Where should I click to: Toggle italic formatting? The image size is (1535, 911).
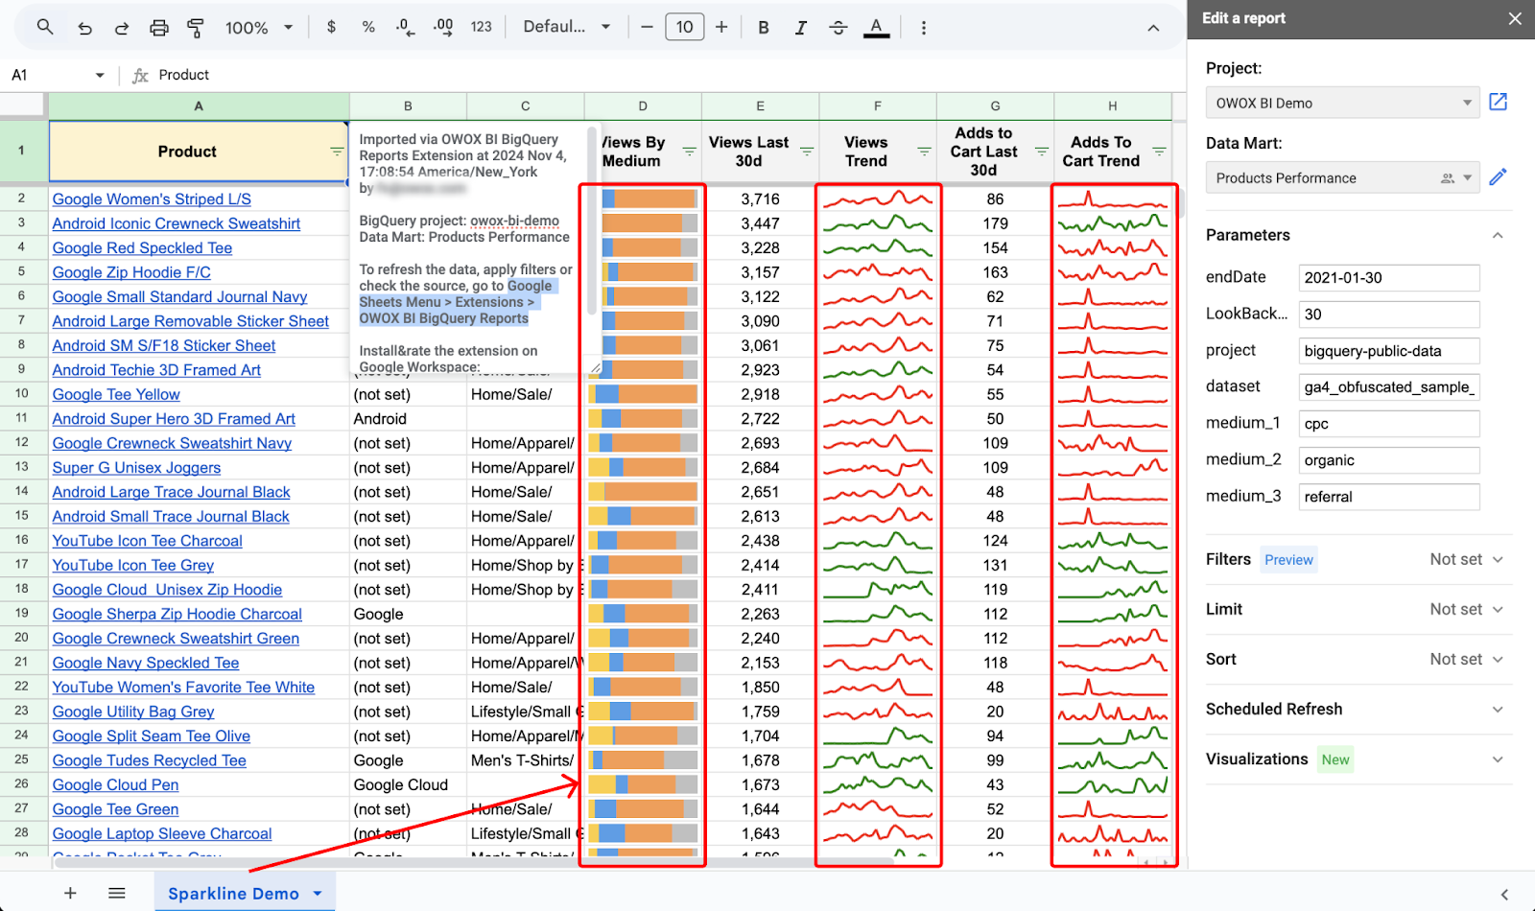pyautogui.click(x=800, y=28)
